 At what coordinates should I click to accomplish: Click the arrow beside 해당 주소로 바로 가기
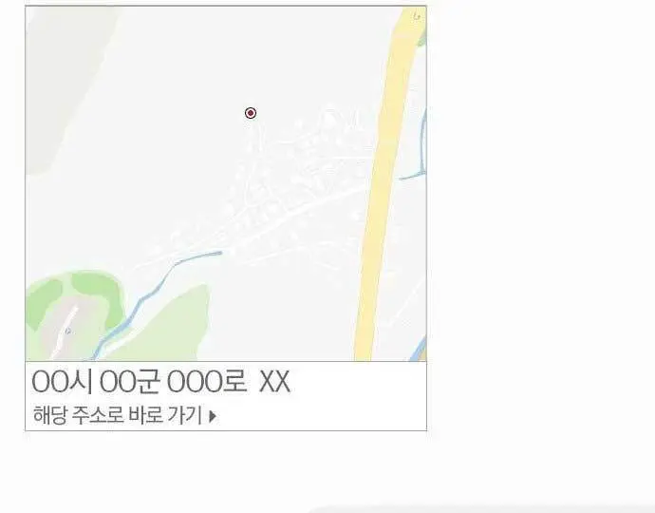[x=213, y=416]
